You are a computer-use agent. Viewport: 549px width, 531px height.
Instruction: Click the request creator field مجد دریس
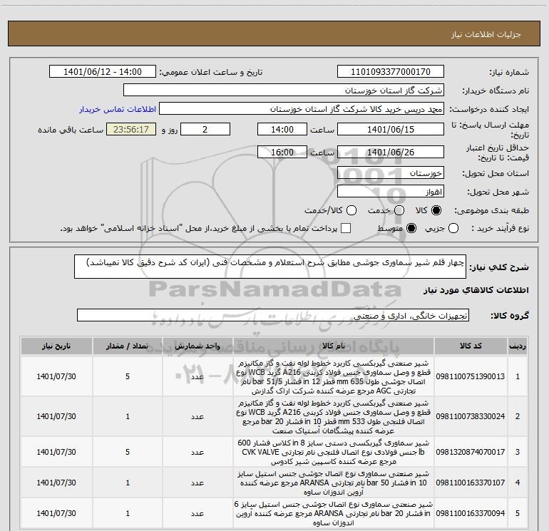coord(302,109)
